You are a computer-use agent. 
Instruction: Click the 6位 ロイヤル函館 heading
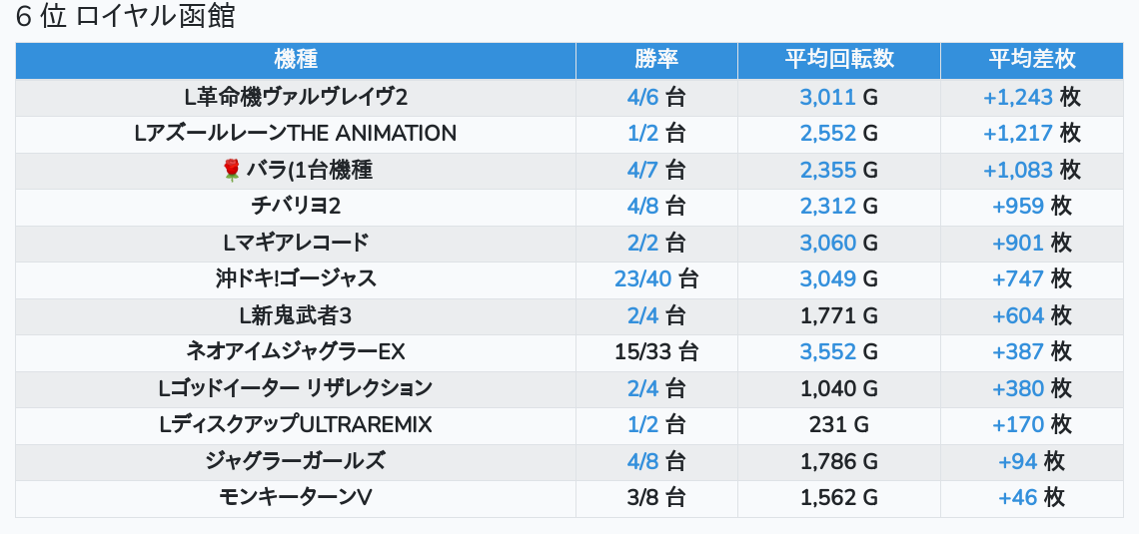coord(126,18)
